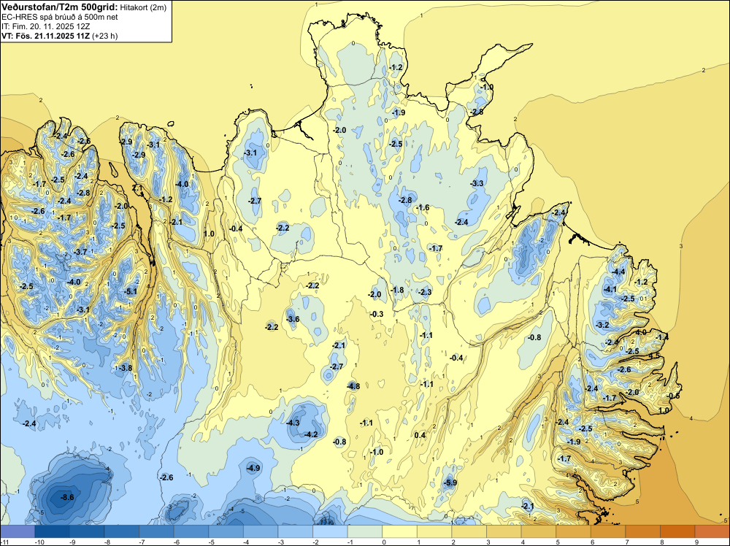The width and height of the screenshot is (730, 546).
Task: Click the -3.6 temperature label
Action: click(293, 319)
